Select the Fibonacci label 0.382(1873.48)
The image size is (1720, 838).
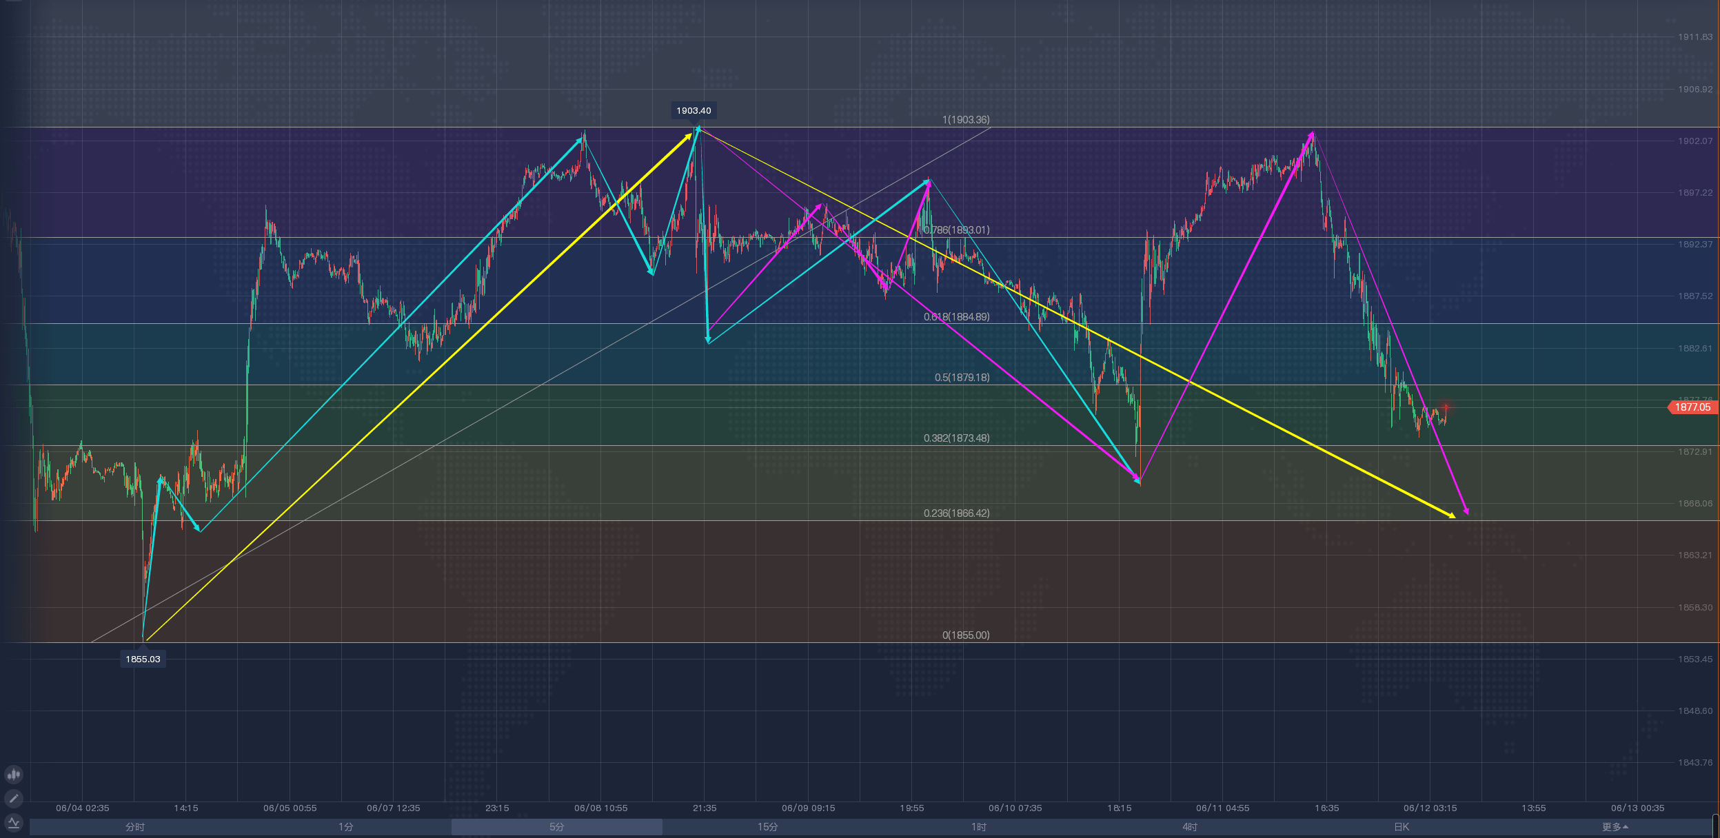pyautogui.click(x=957, y=438)
